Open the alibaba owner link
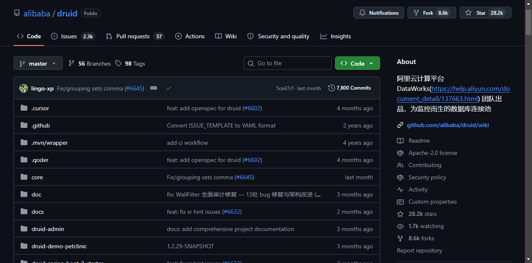This screenshot has width=532, height=263. click(x=37, y=13)
